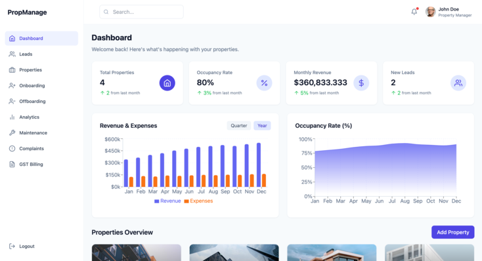Click John Doe's profile avatar

pyautogui.click(x=430, y=12)
